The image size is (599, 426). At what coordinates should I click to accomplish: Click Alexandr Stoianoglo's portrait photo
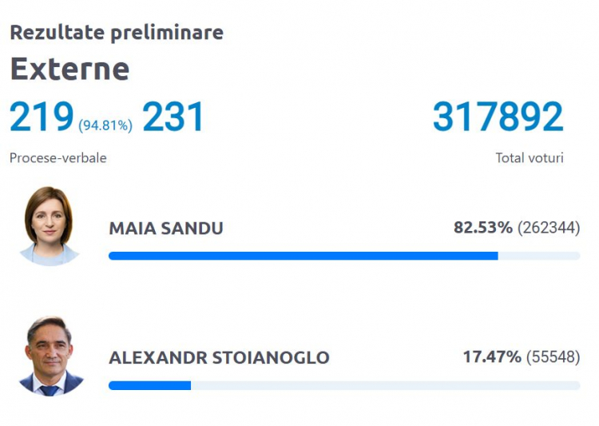point(51,356)
